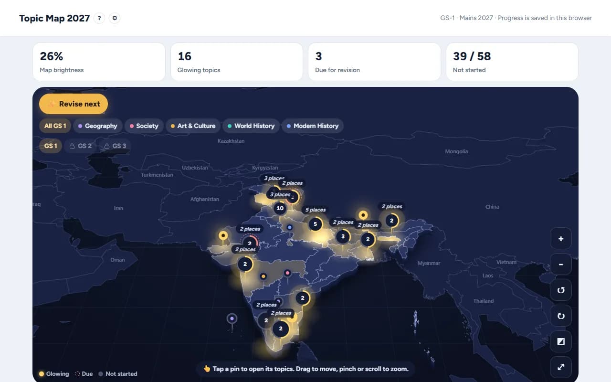Screen dimensions: 611x382
Task: Filter topics by Art & Culture
Action: pos(193,126)
